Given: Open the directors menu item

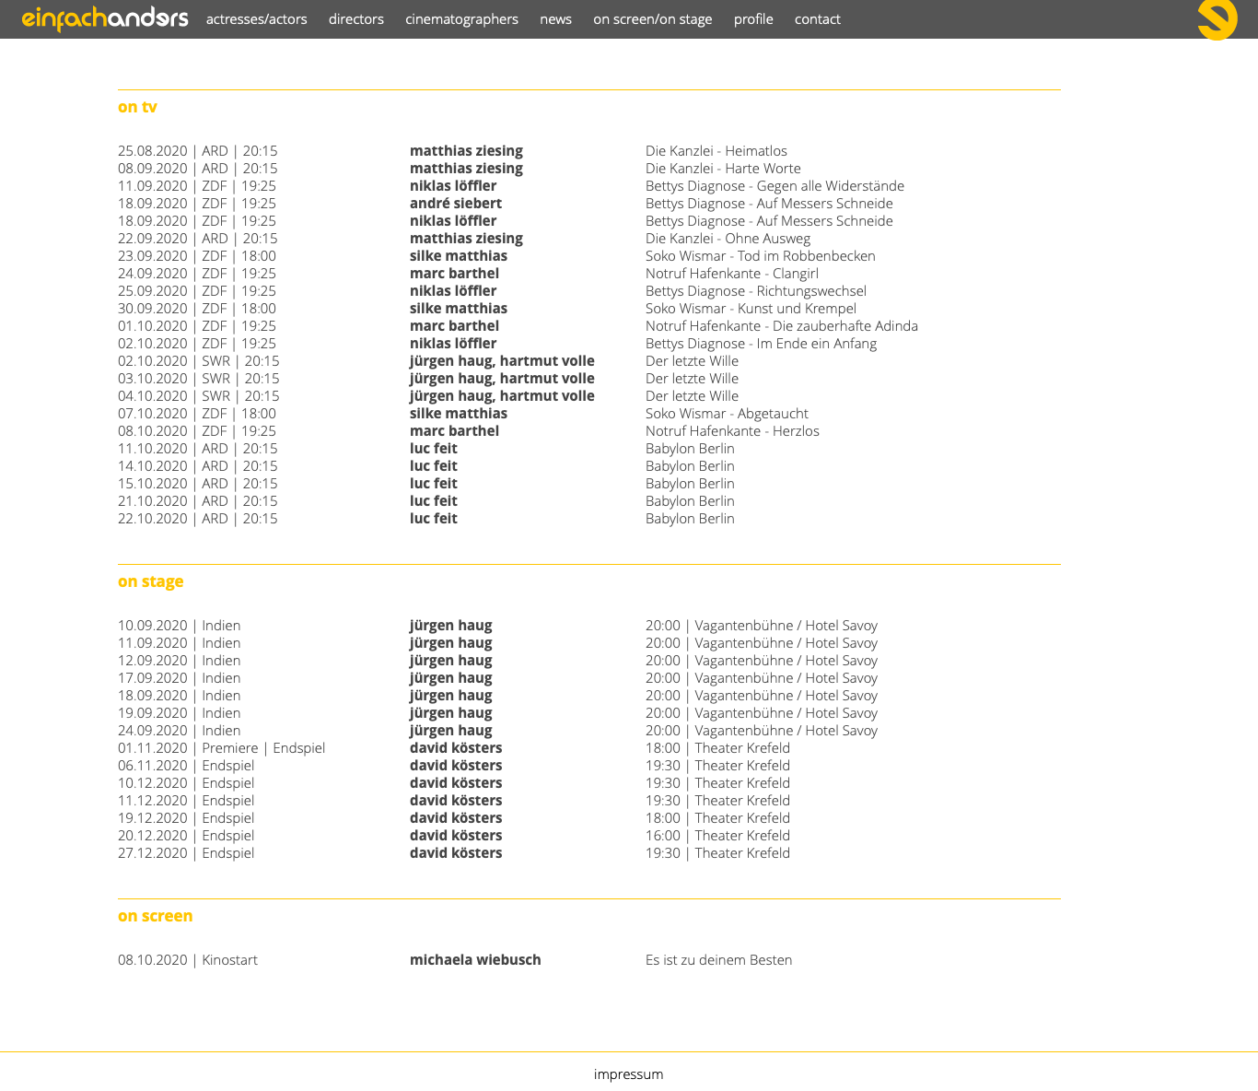Looking at the screenshot, I should 356,19.
